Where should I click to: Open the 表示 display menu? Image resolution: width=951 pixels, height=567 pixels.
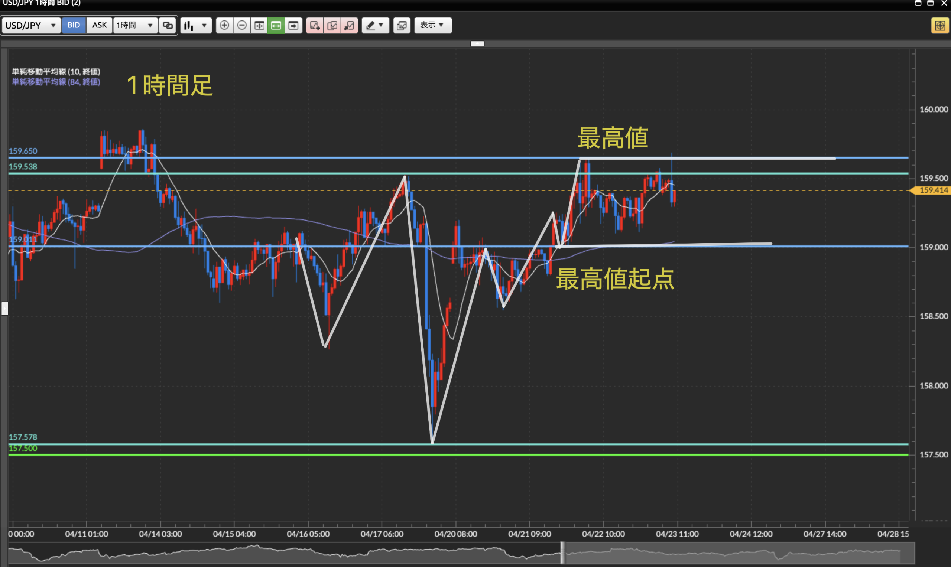click(x=432, y=25)
